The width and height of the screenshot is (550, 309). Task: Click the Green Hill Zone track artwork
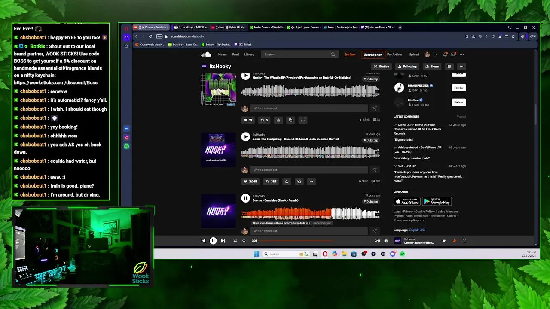218,150
